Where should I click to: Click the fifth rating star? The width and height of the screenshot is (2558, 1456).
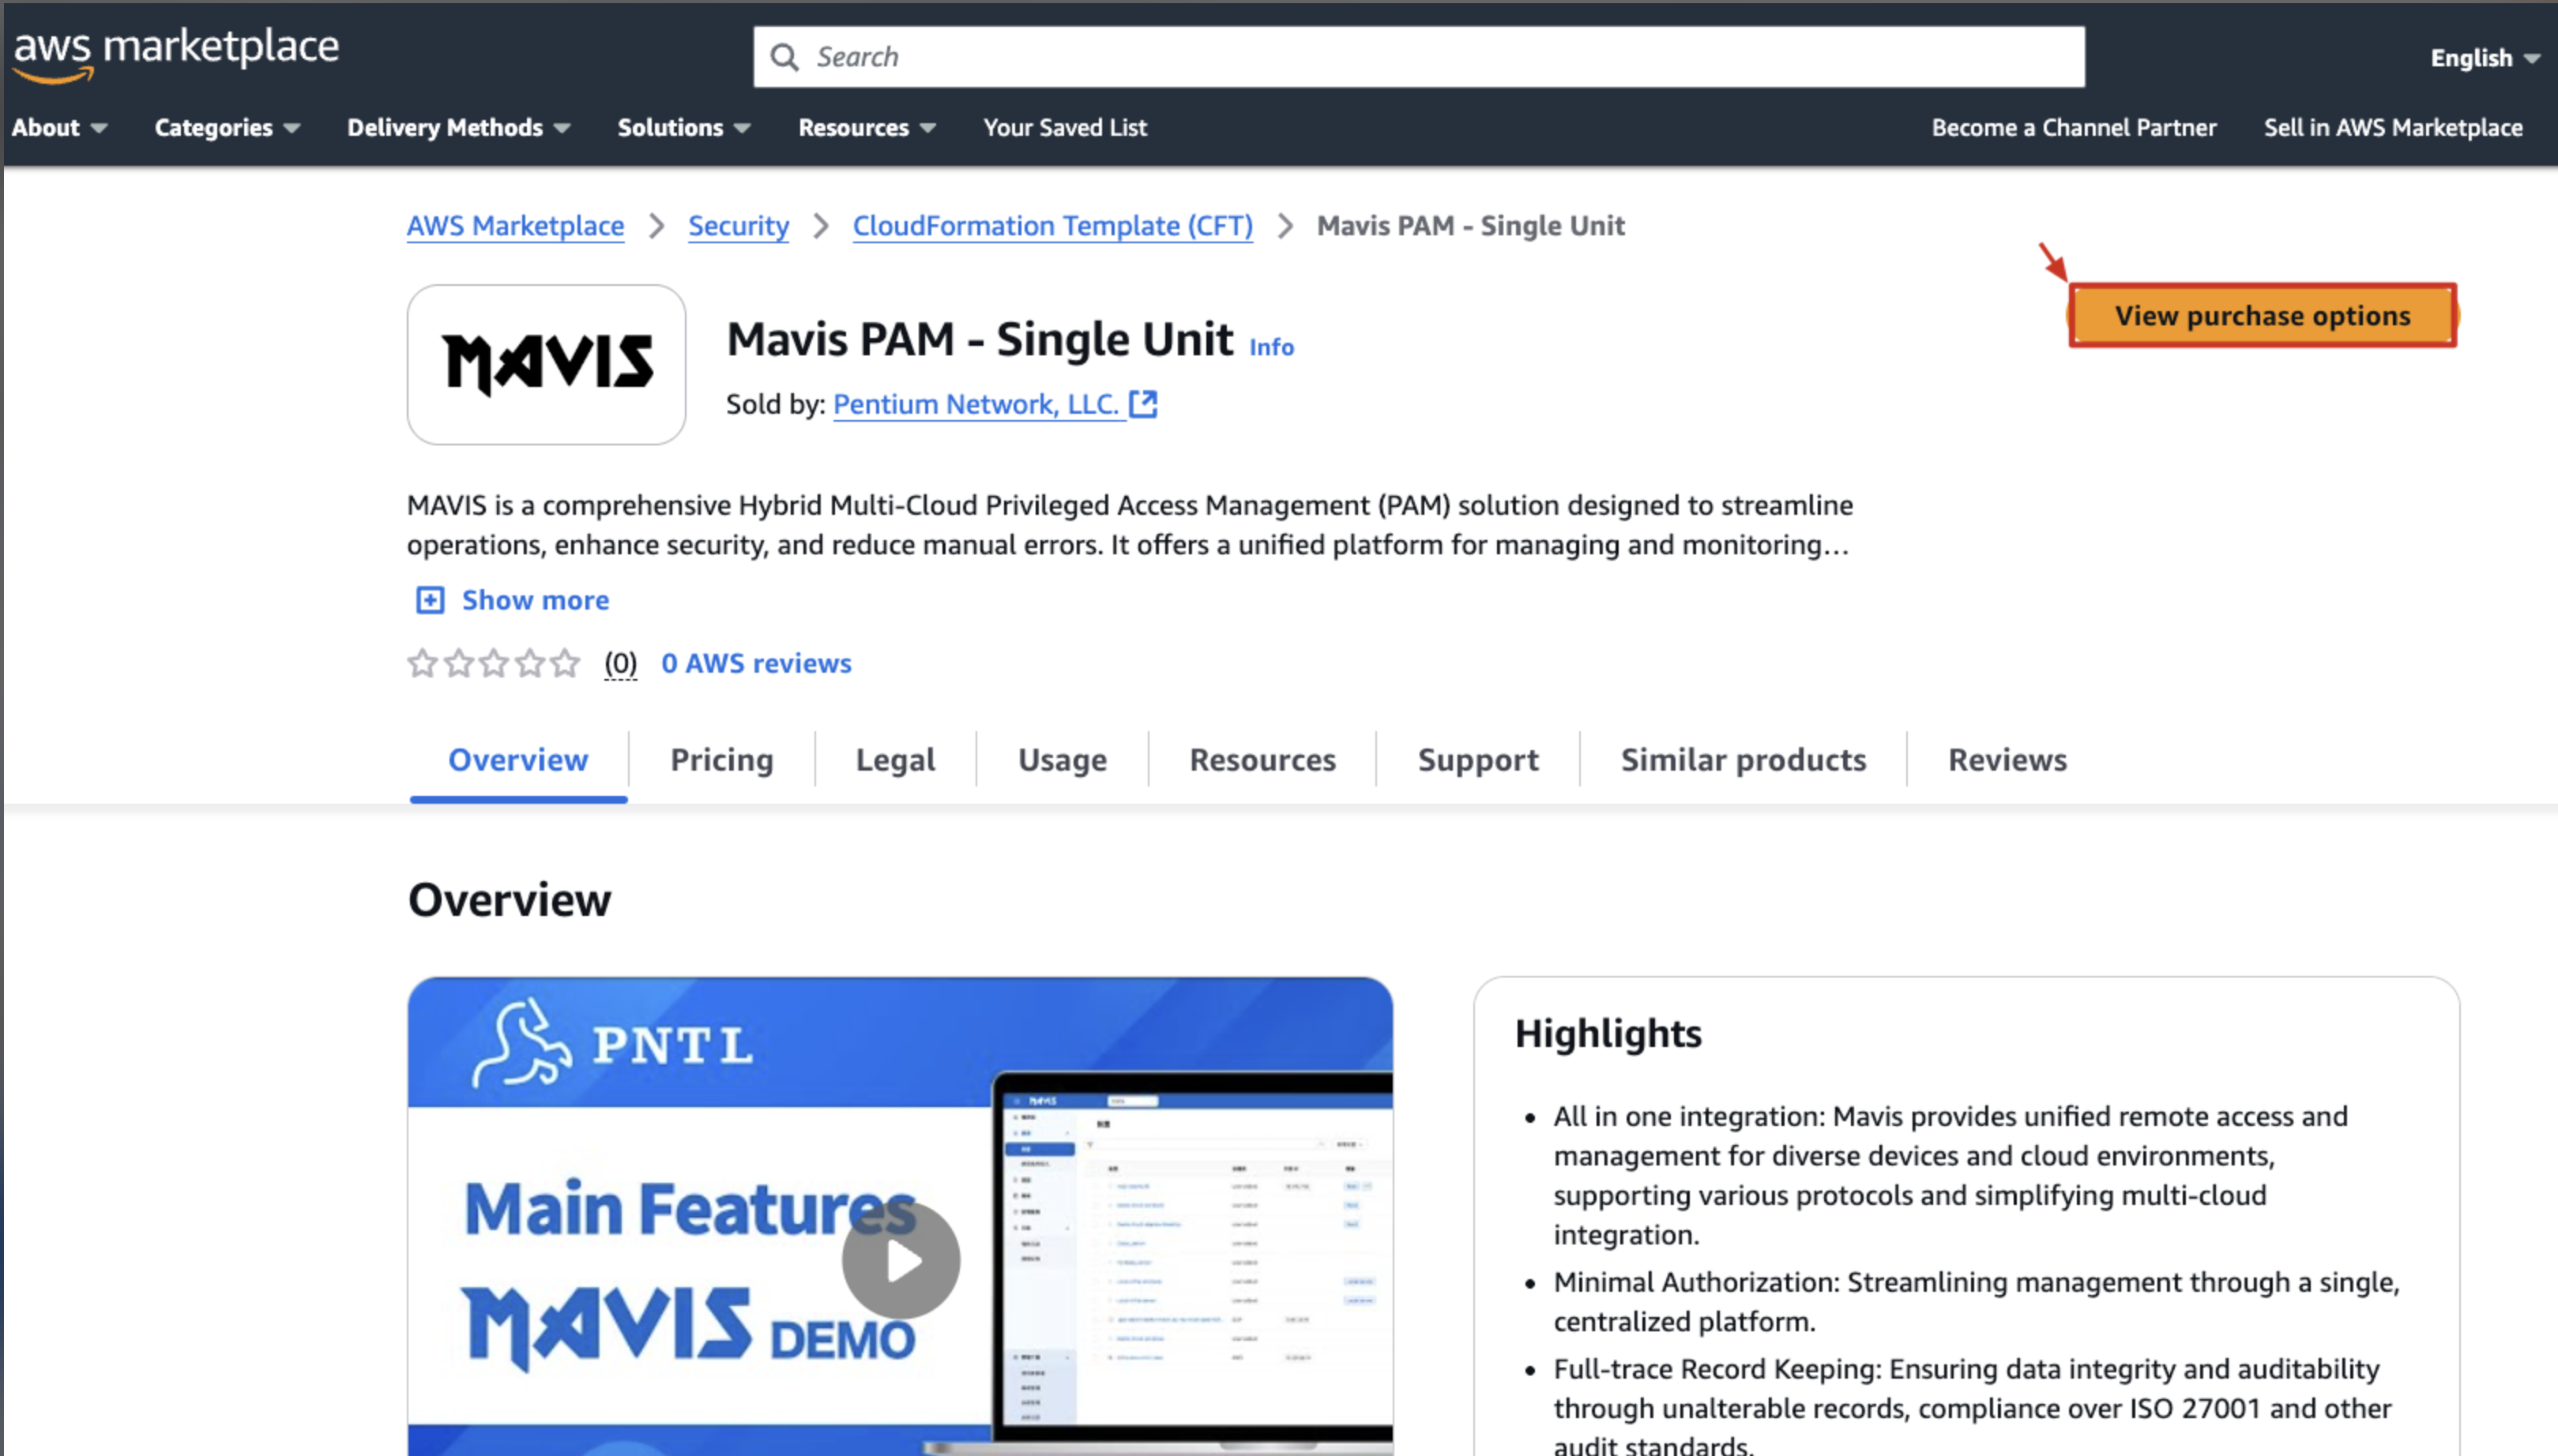[x=565, y=663]
